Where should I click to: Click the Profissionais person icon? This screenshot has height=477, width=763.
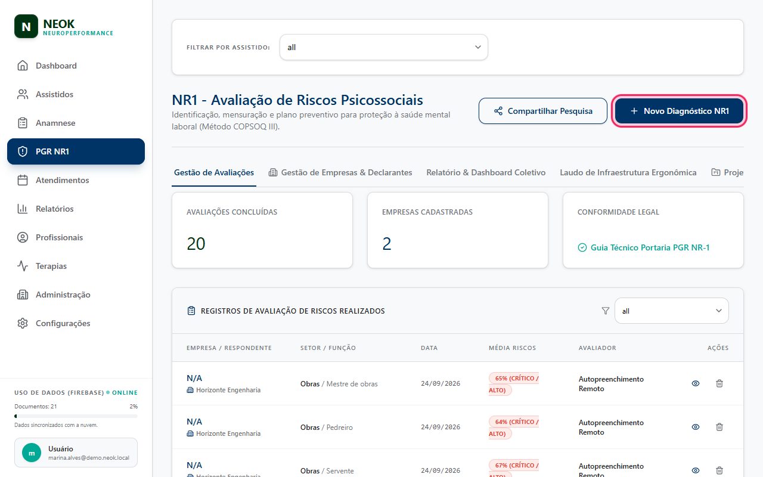tap(23, 237)
